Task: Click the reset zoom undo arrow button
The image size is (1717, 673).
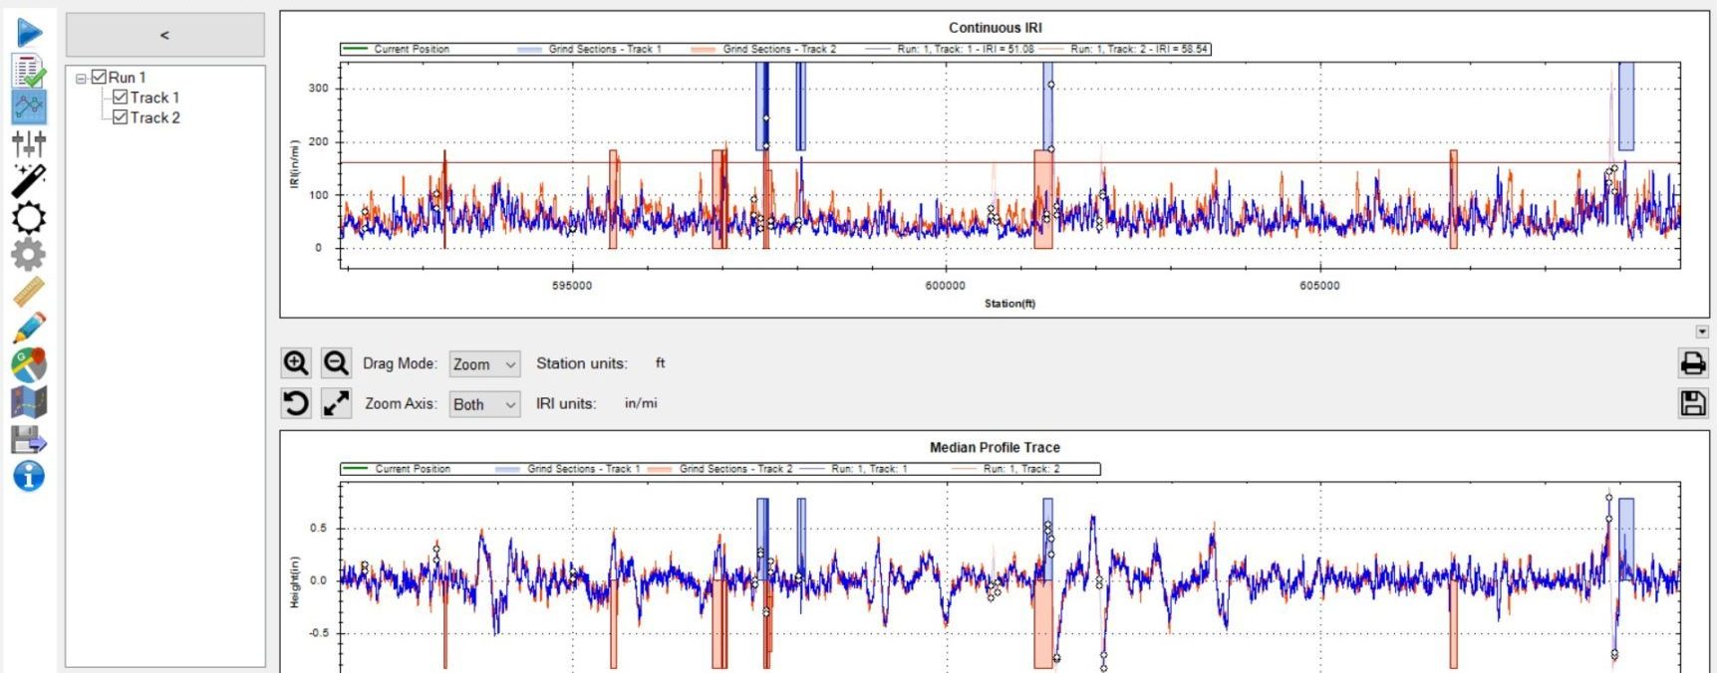Action: (296, 403)
